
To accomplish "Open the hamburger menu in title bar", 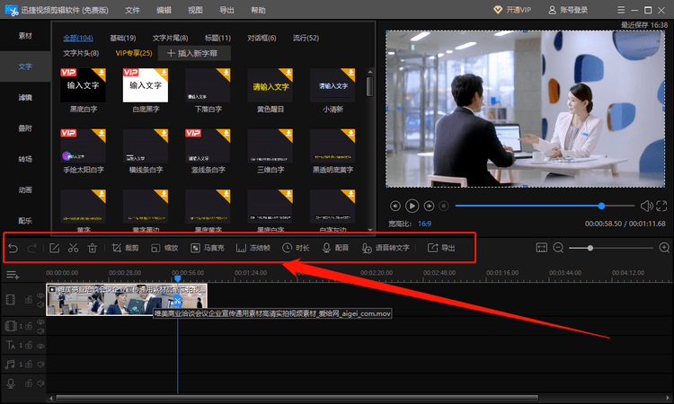I will pyautogui.click(x=621, y=10).
